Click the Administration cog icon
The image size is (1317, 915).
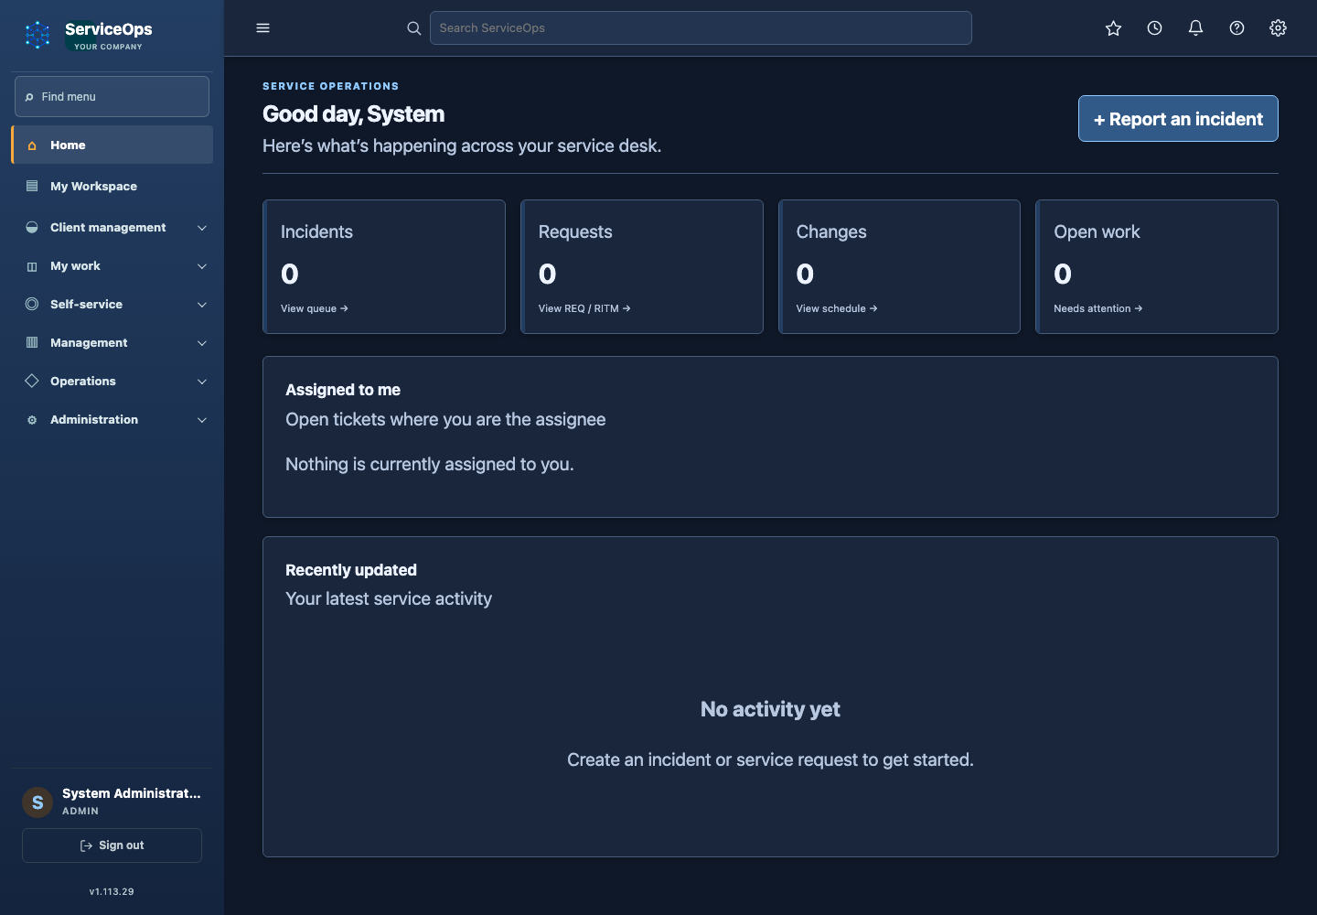pyautogui.click(x=32, y=420)
